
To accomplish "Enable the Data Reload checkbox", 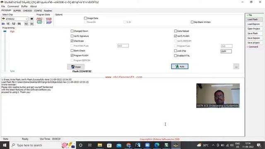I will click(176, 31).
